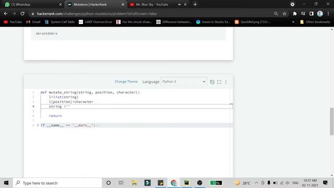334x188 pixels.
Task: Open the 'For the circuit show' bookmark
Action: tap(135, 22)
